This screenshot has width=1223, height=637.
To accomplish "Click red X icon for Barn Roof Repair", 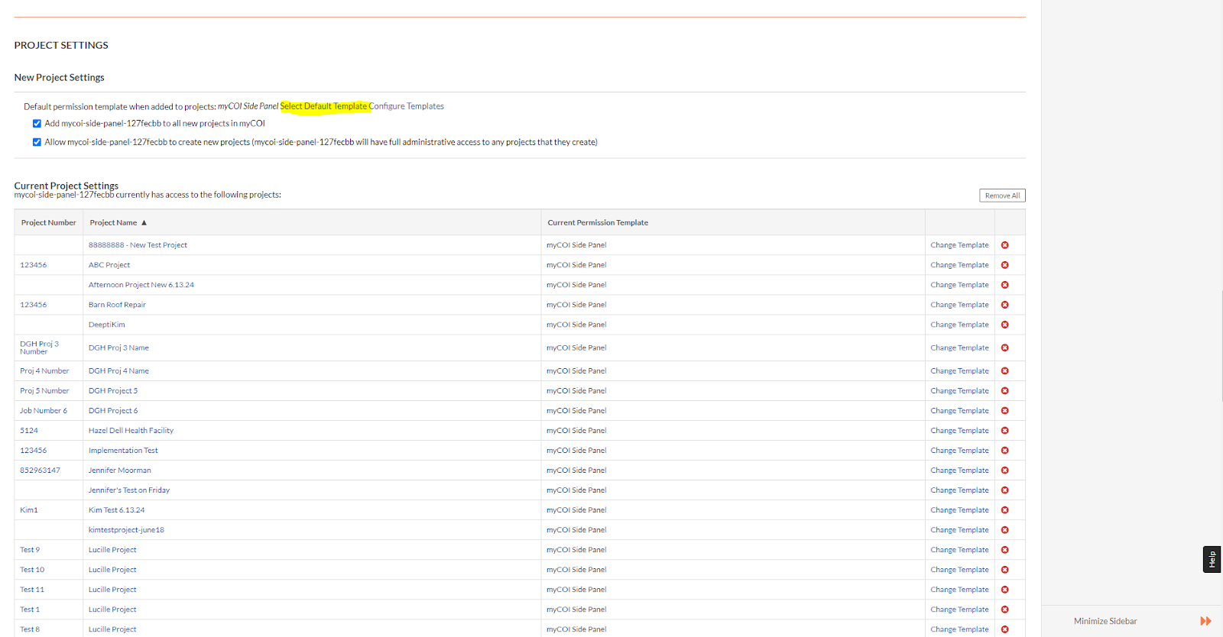I will tap(1004, 305).
